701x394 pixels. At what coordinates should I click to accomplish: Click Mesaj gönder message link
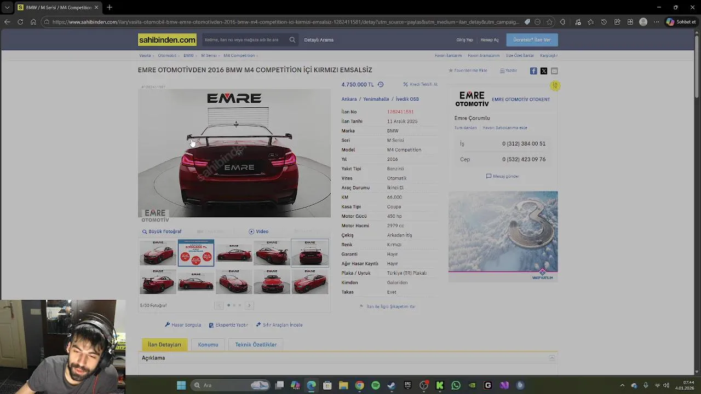point(503,176)
